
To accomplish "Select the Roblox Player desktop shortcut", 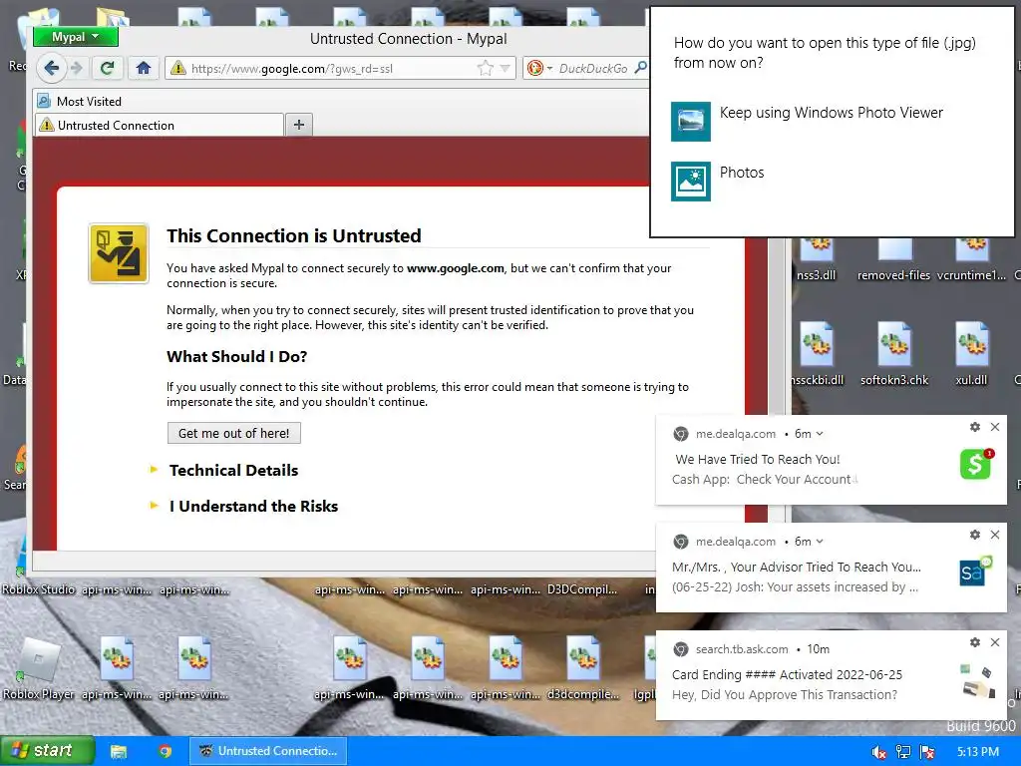I will 38,668.
